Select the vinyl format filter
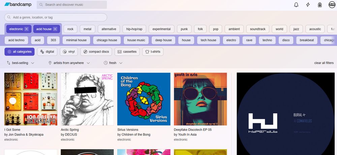This screenshot has width=337, height=155. (x=69, y=52)
